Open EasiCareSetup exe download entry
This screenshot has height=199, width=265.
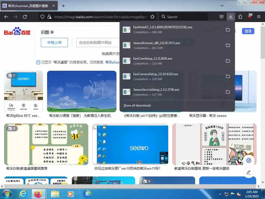point(172,61)
